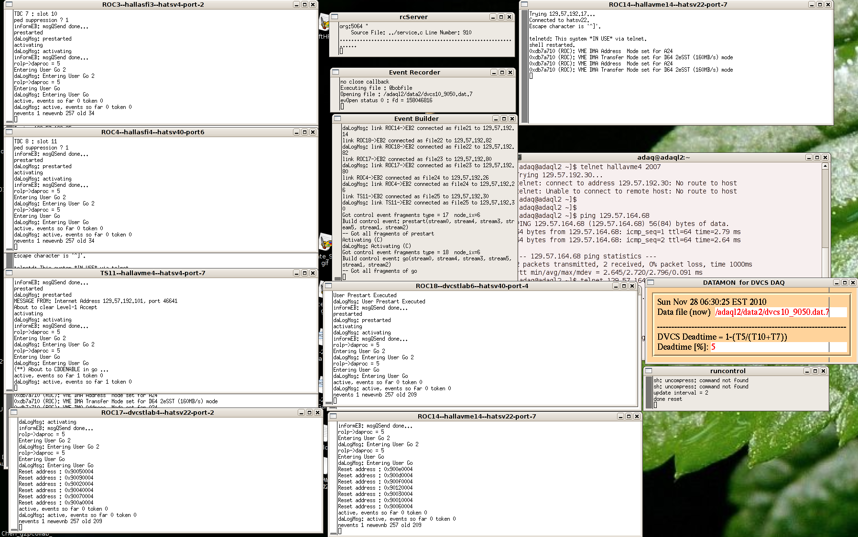Image resolution: width=858 pixels, height=537 pixels.
Task: Maximize the ROC4--hallasfi4 window
Action: coord(304,132)
